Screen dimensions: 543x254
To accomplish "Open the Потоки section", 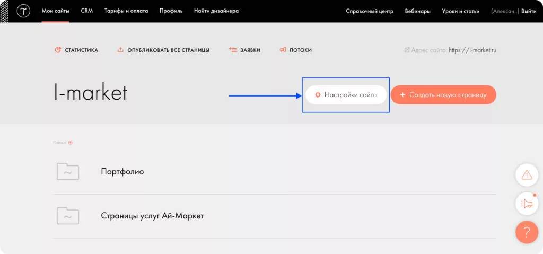I will [301, 50].
